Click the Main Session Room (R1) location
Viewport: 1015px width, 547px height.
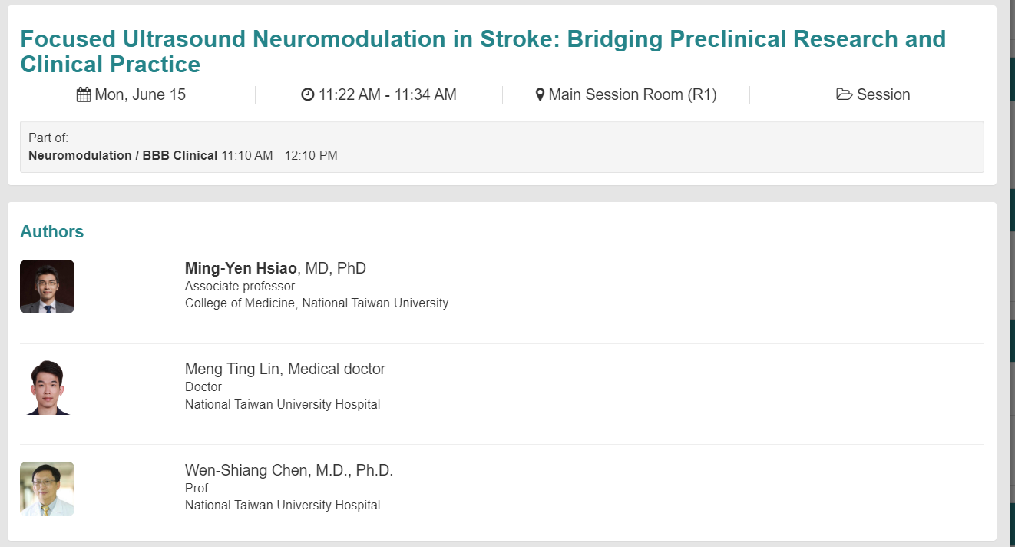[633, 95]
